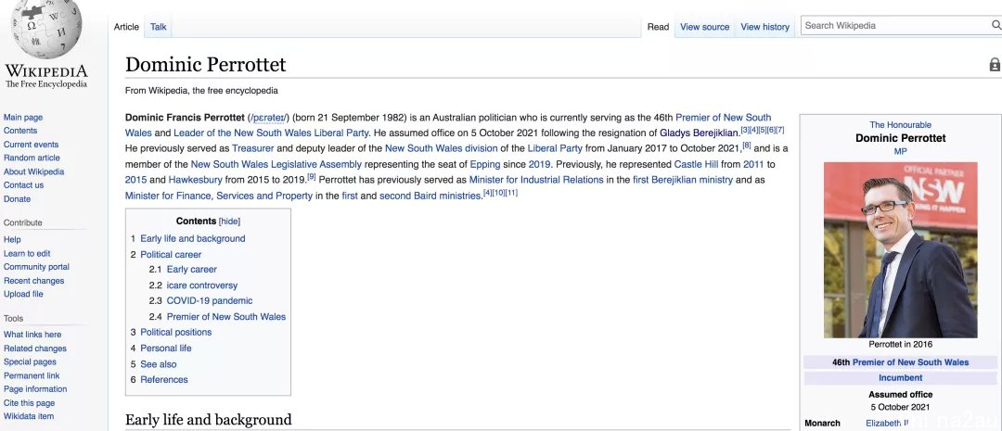Screen dimensions: 1002x431
Task: Jump to References section
Action: click(x=164, y=379)
